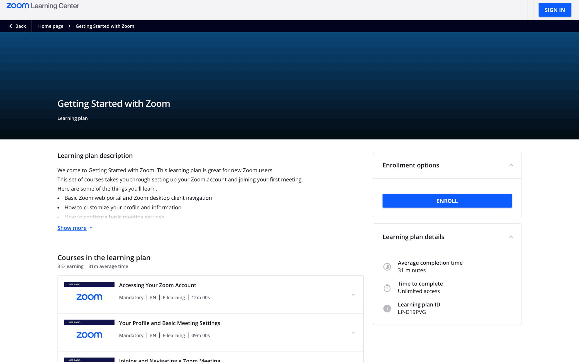579x362 pixels.
Task: Click the Learning plan label under banner title
Action: tap(72, 118)
